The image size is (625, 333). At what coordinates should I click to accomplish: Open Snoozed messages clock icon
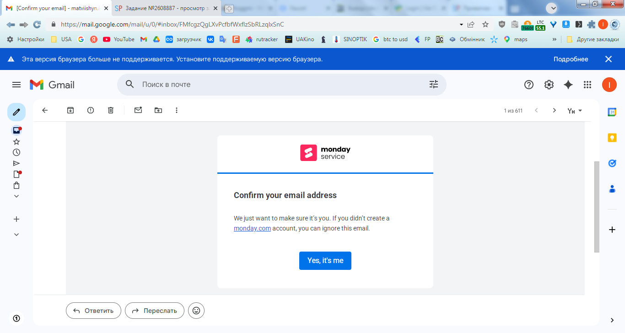[x=16, y=152]
